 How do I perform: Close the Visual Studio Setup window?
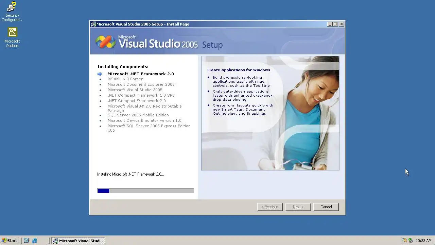coord(342,24)
